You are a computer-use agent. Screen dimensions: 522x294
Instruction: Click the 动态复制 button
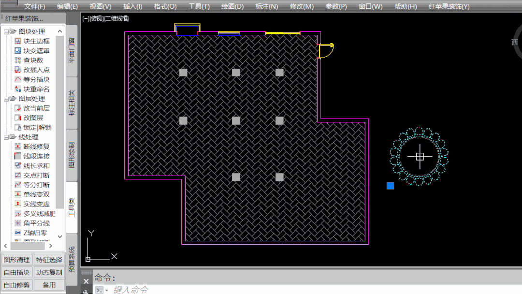[x=49, y=272]
